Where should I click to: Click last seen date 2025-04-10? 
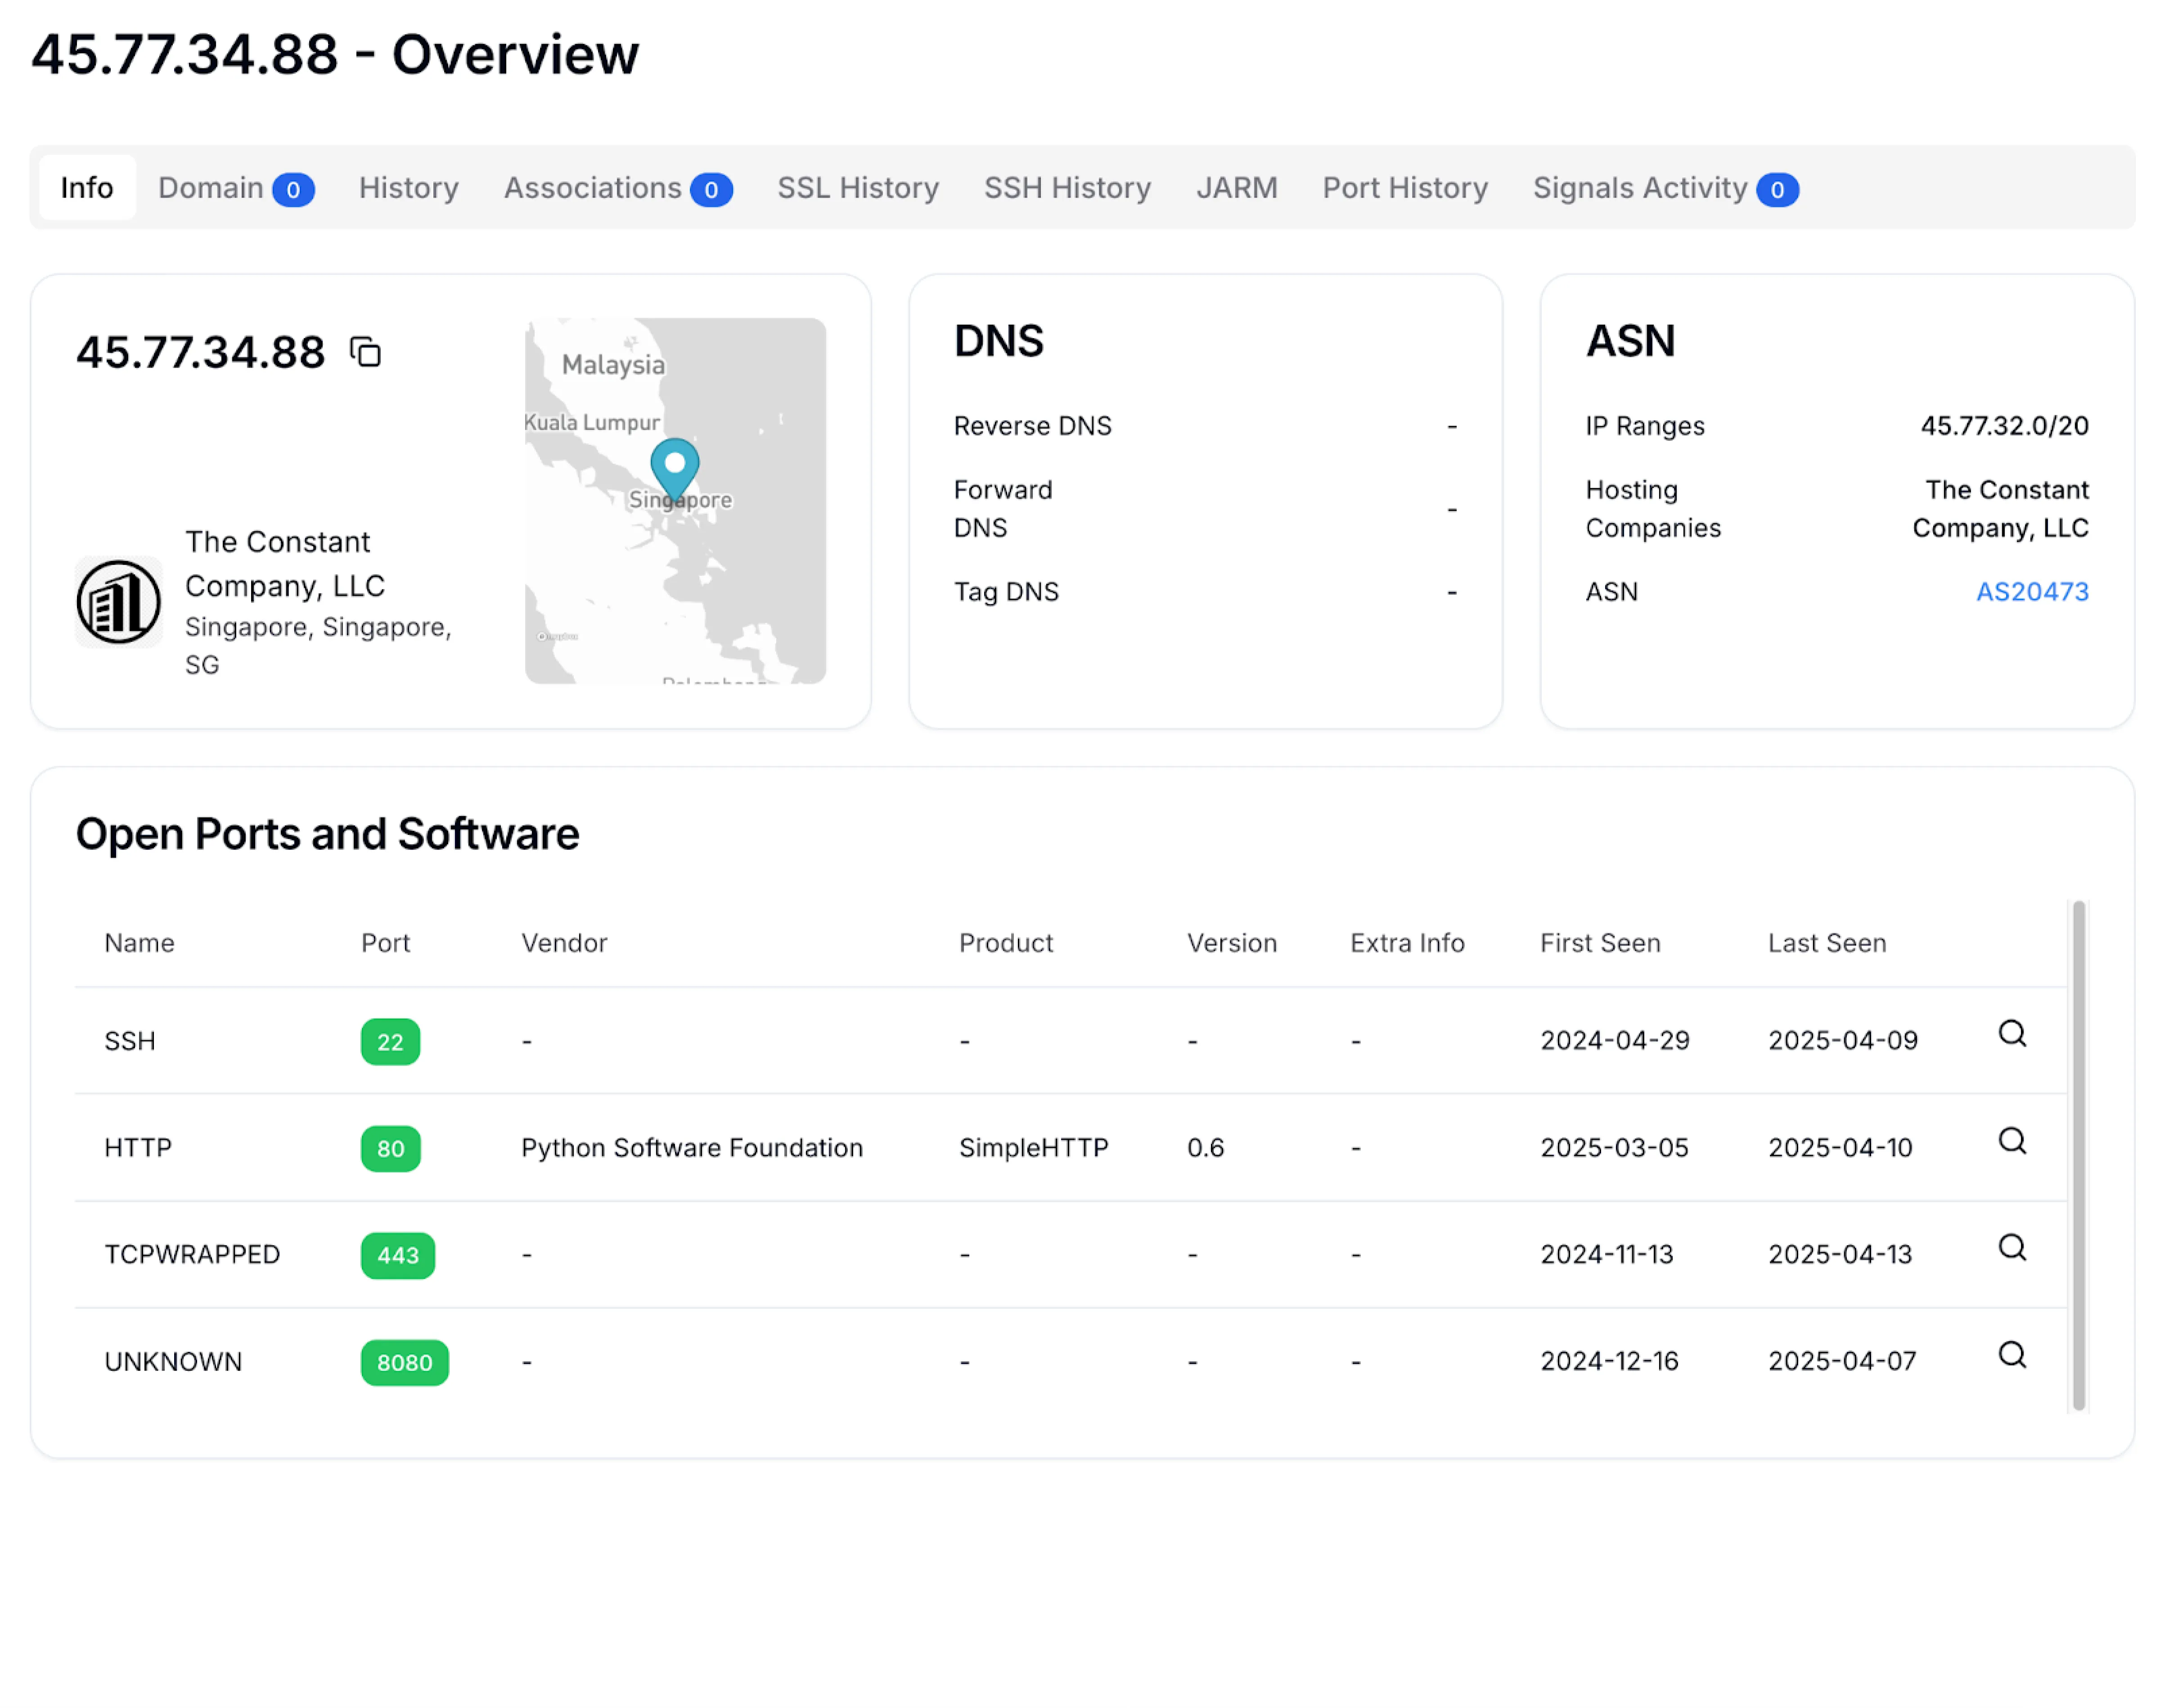1839,1147
